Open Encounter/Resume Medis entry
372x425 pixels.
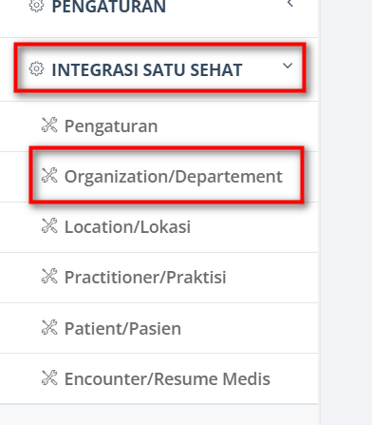167,378
